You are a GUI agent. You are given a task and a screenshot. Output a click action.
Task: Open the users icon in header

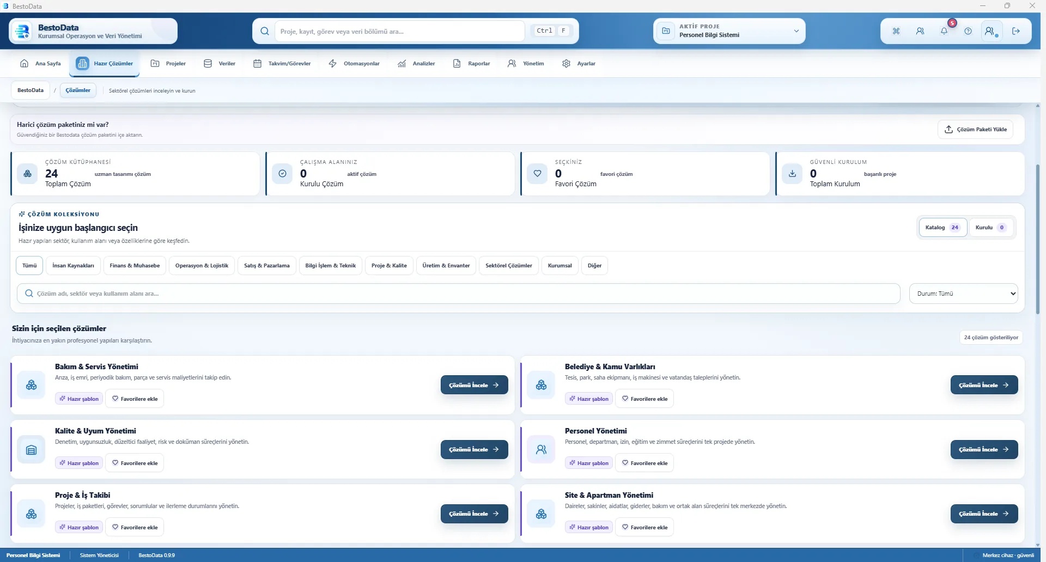click(920, 31)
